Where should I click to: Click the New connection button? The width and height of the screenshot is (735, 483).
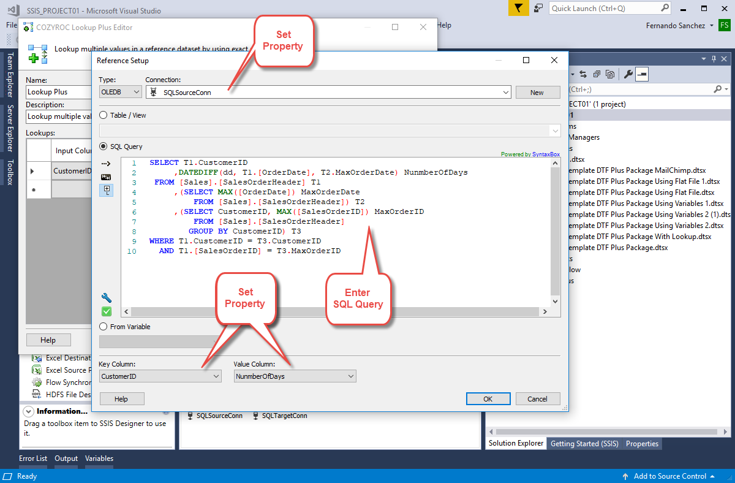(x=537, y=93)
